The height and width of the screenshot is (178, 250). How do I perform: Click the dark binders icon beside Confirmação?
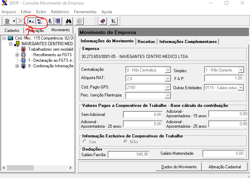tap(24, 66)
